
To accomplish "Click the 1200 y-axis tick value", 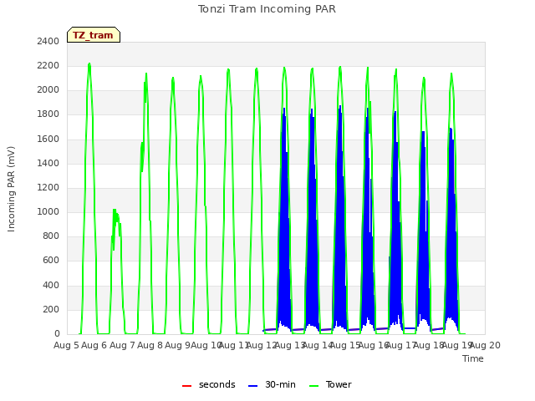I will pyautogui.click(x=48, y=187).
